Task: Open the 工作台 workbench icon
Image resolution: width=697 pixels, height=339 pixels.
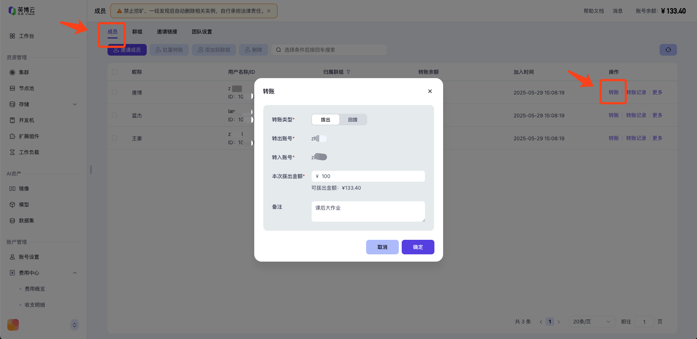Action: (x=12, y=36)
